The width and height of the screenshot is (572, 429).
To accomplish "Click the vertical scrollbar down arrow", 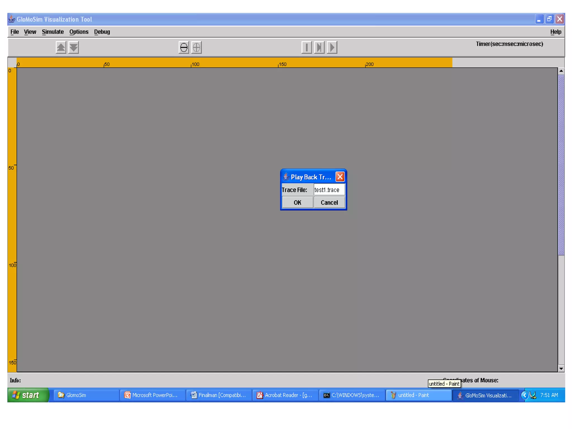I will tap(561, 369).
